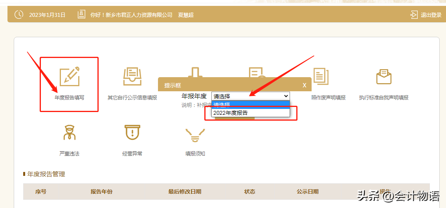Click the 退出登录 logout link
446x208 pixels.
[431, 15]
